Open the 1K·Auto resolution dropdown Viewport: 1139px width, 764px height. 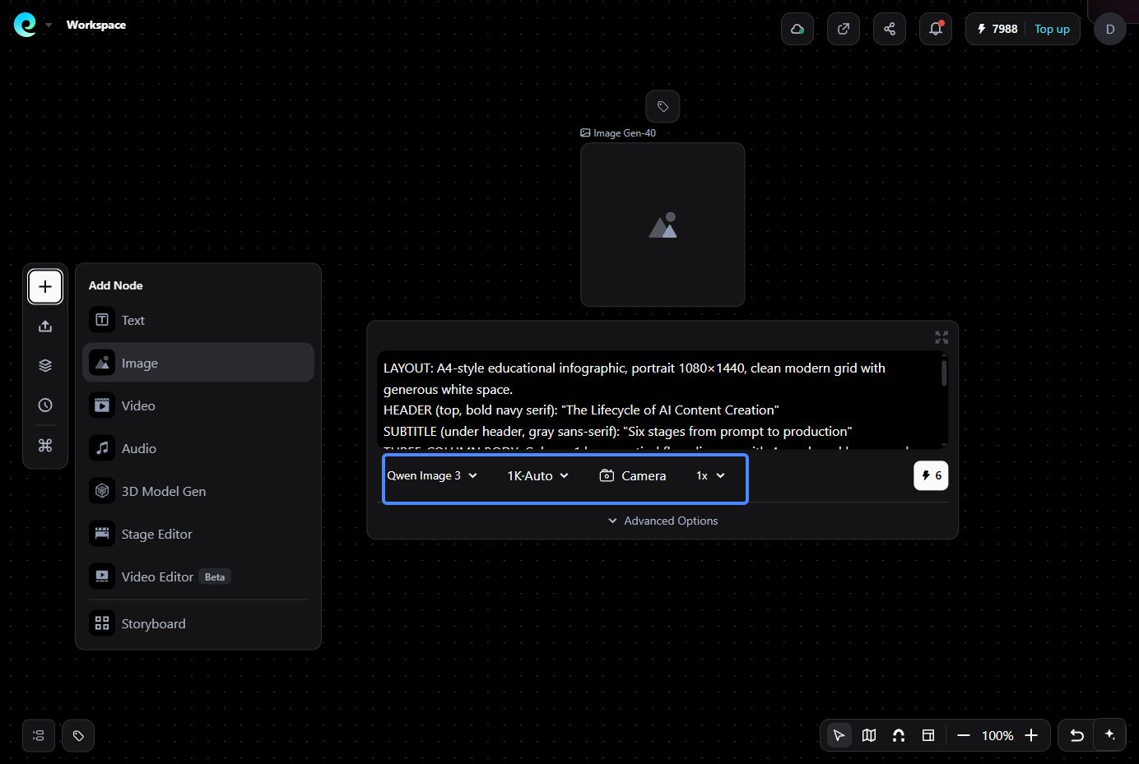tap(537, 475)
